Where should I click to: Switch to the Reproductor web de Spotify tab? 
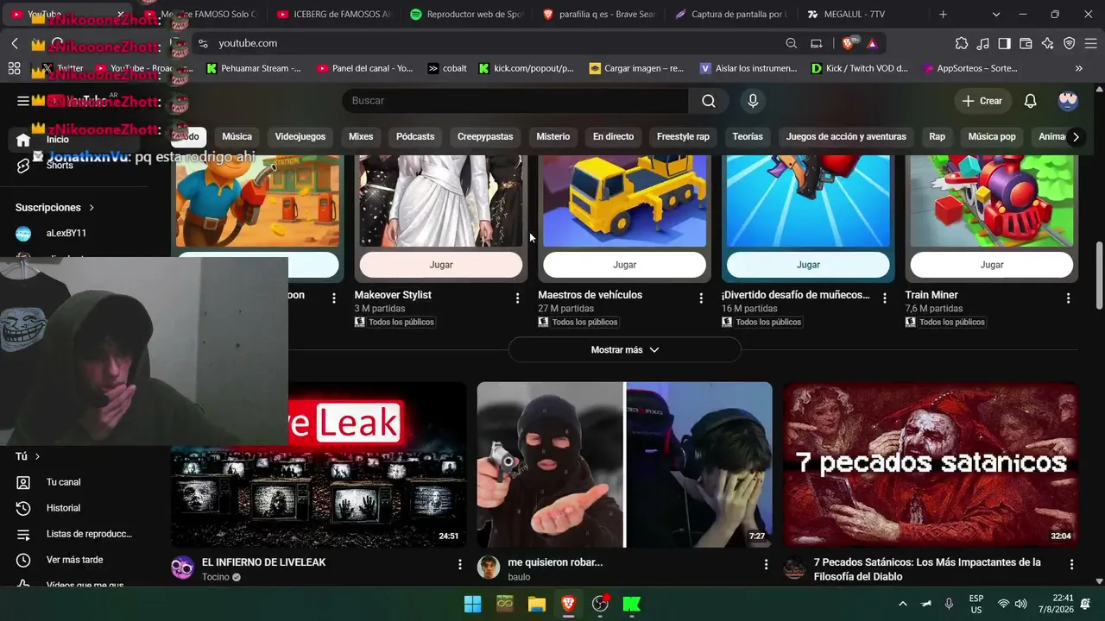tap(467, 15)
